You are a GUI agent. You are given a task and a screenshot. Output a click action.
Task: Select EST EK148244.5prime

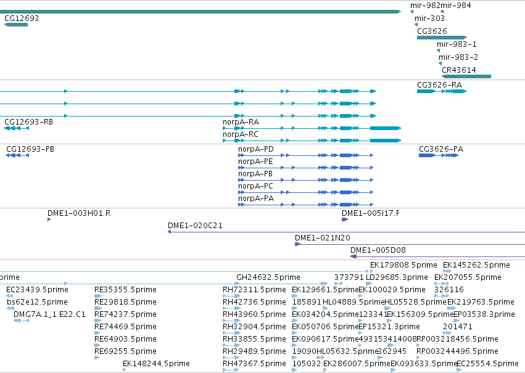click(124, 370)
